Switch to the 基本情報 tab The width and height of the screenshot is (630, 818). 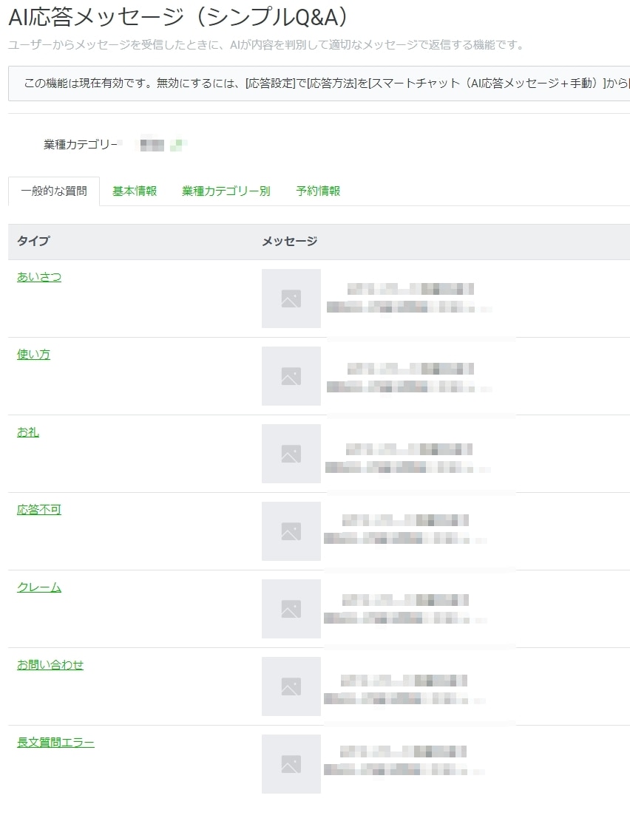pyautogui.click(x=135, y=191)
